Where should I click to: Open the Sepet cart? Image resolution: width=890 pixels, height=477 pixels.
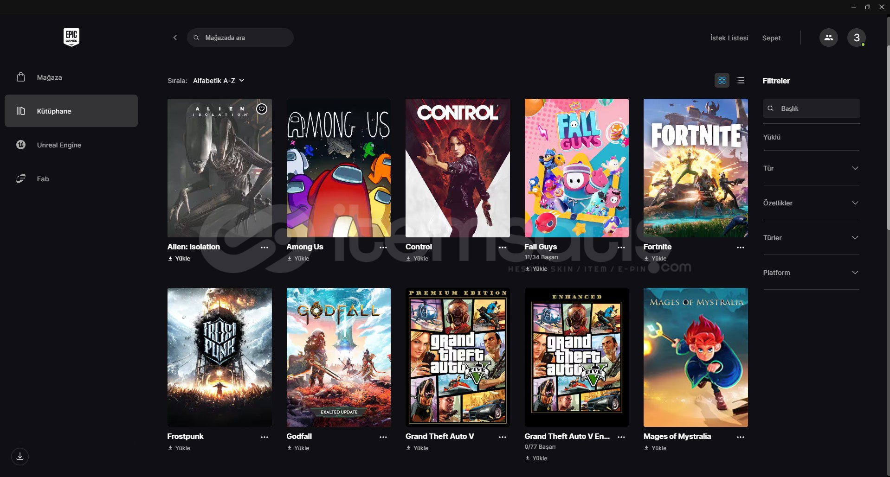[x=771, y=38]
